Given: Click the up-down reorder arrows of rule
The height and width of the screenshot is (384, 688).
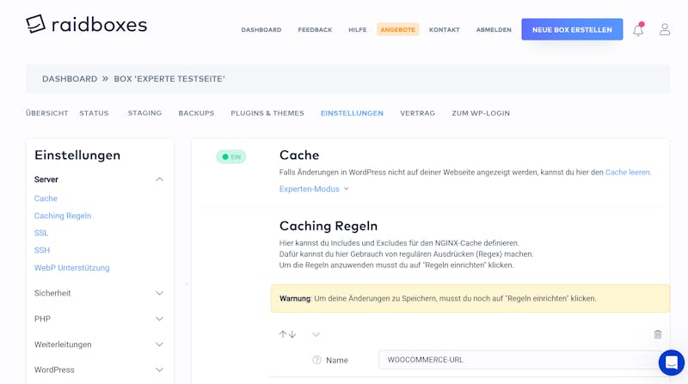Looking at the screenshot, I should click(x=287, y=334).
